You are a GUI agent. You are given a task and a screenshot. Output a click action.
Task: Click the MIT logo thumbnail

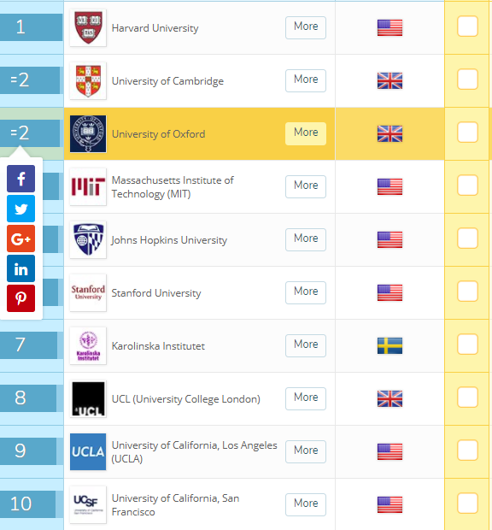88,186
